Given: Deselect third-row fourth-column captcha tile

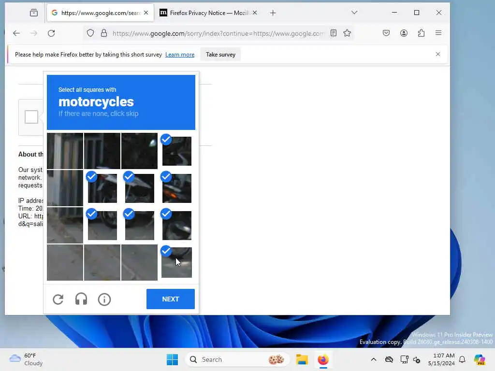Looking at the screenshot, I should (176, 225).
